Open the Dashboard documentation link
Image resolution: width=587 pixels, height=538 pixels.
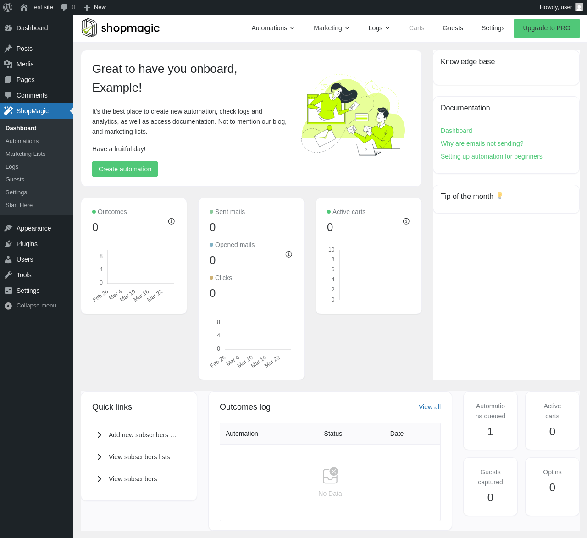point(456,131)
